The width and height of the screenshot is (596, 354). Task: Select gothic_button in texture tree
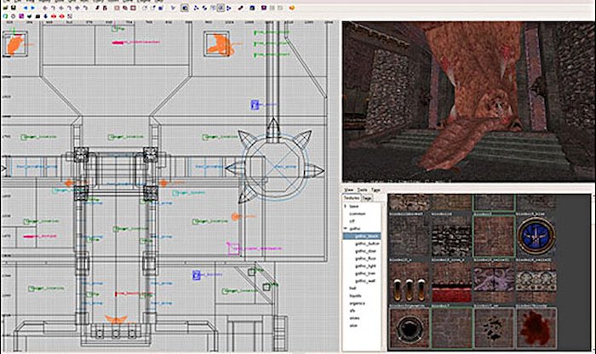(x=367, y=244)
